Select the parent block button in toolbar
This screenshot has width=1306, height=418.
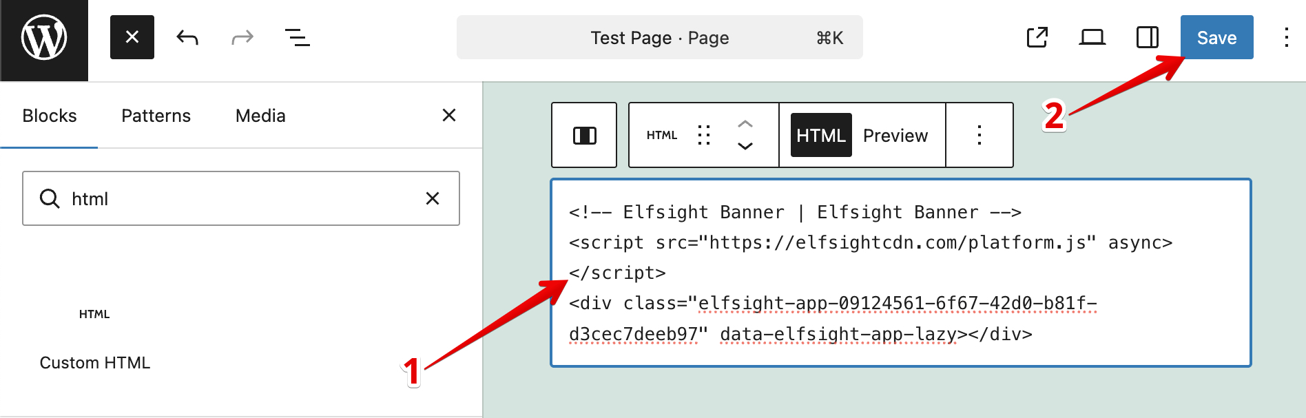tap(584, 135)
